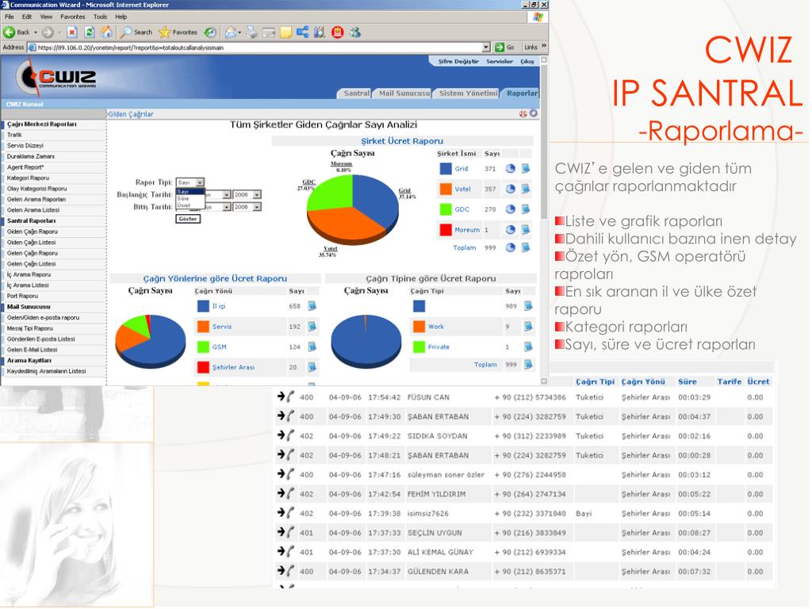Open list icon in Servis row
The image size is (812, 609).
tap(312, 326)
